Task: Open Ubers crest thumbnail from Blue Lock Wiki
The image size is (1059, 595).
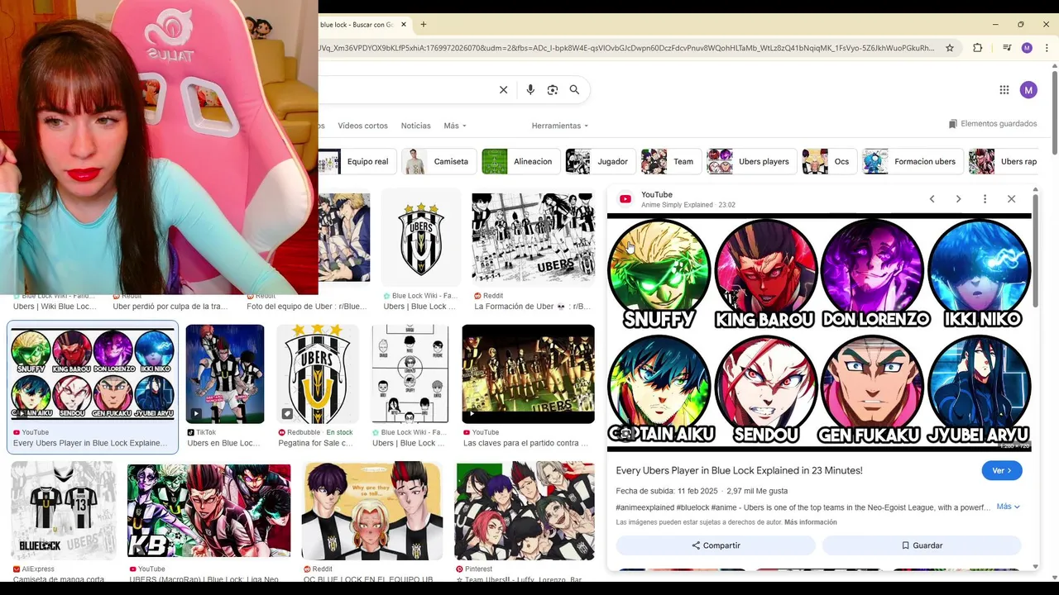Action: tap(421, 238)
